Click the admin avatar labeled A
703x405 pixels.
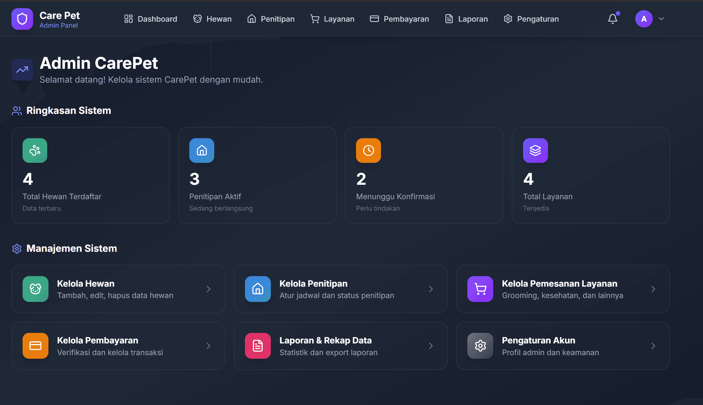[x=644, y=19]
